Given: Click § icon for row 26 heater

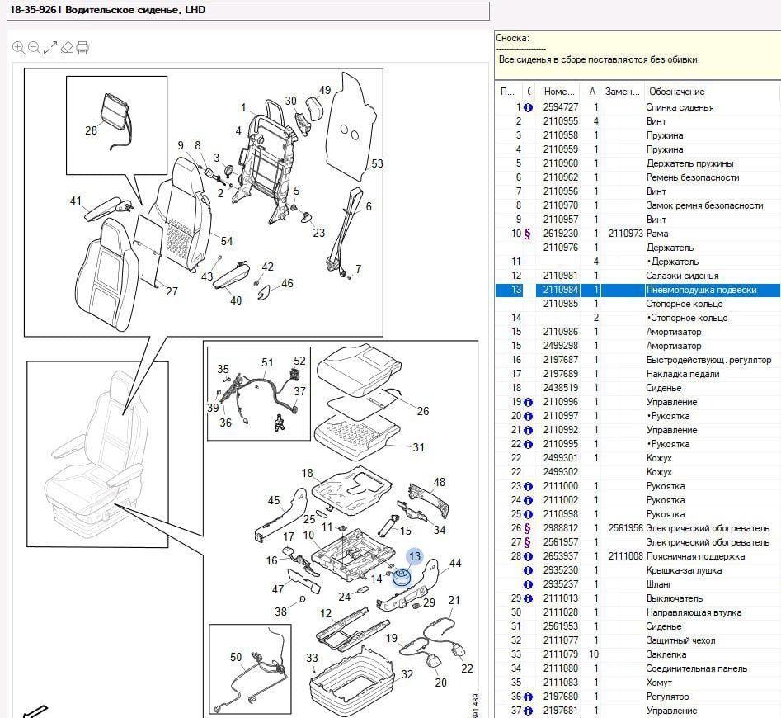Looking at the screenshot, I should pos(528,528).
